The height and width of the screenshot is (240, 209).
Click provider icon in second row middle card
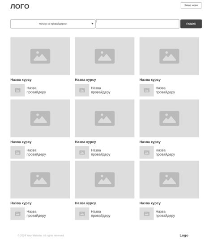tap(82, 152)
